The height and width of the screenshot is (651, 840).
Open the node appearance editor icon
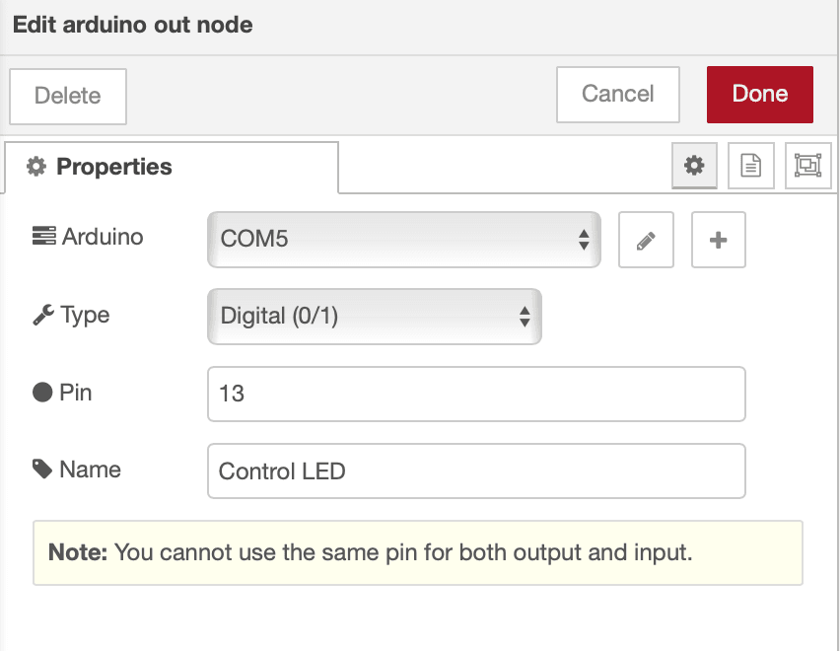tap(806, 166)
